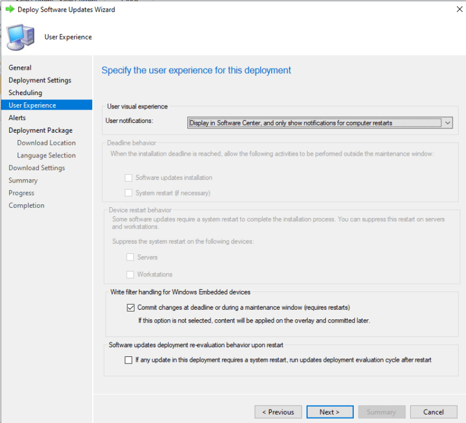
Task: Uncheck Commit changes at deadline checkbox
Action: pos(130,307)
